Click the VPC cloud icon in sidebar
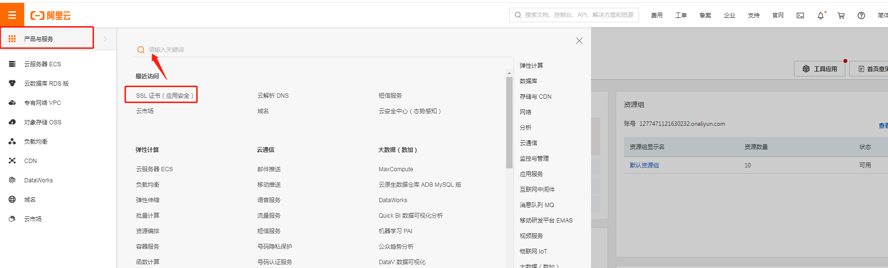The height and width of the screenshot is (268, 888). point(12,103)
